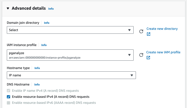Viewport: 187px width, 108px height.
Task: Open the Hostname type dropdown
Action: pos(71,75)
